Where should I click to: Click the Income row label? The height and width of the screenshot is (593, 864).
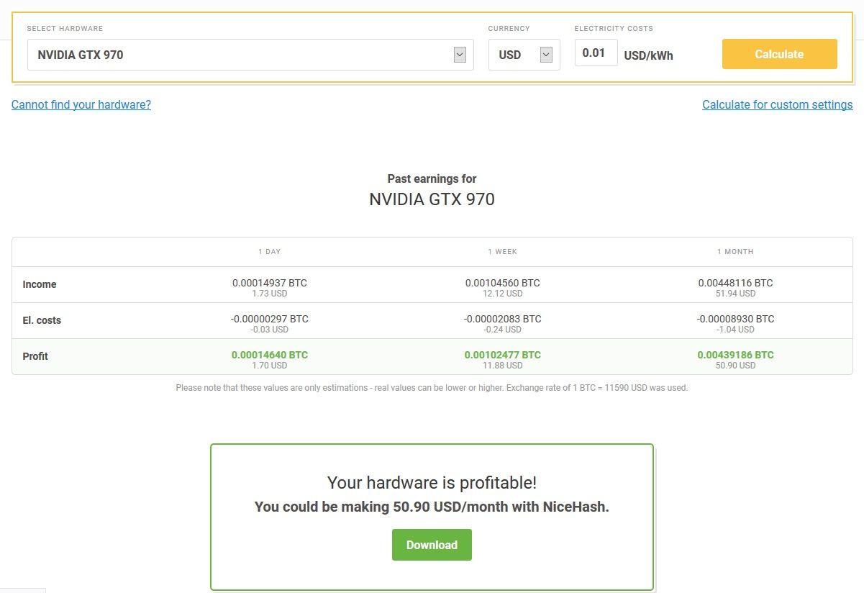tap(40, 284)
